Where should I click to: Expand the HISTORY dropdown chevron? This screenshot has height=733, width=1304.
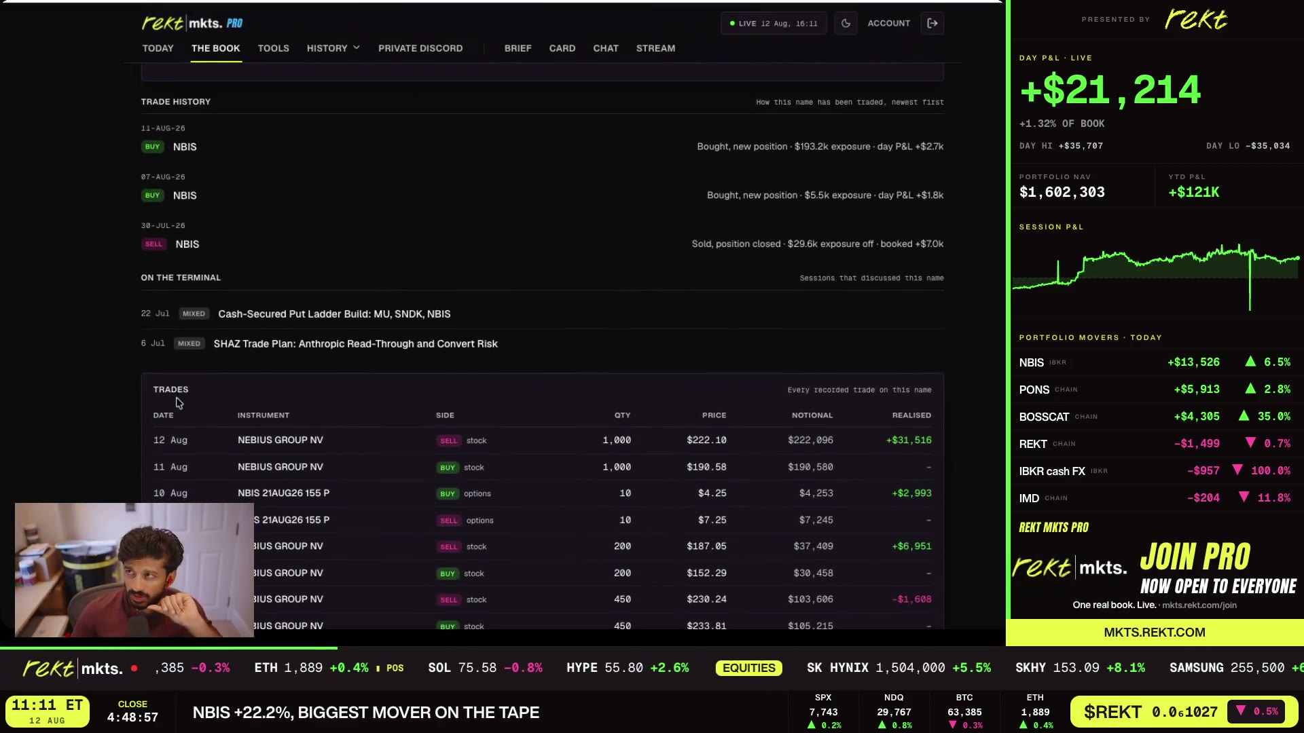357,48
